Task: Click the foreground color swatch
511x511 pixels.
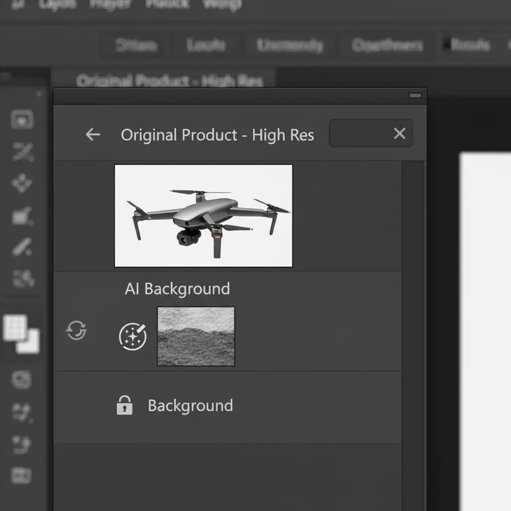Action: pyautogui.click(x=15, y=328)
